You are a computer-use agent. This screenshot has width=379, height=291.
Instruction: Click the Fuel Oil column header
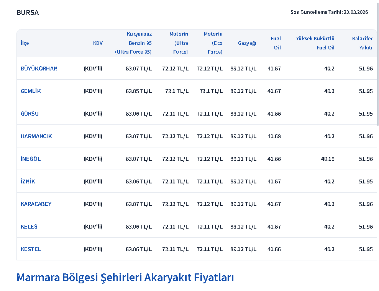[275, 43]
